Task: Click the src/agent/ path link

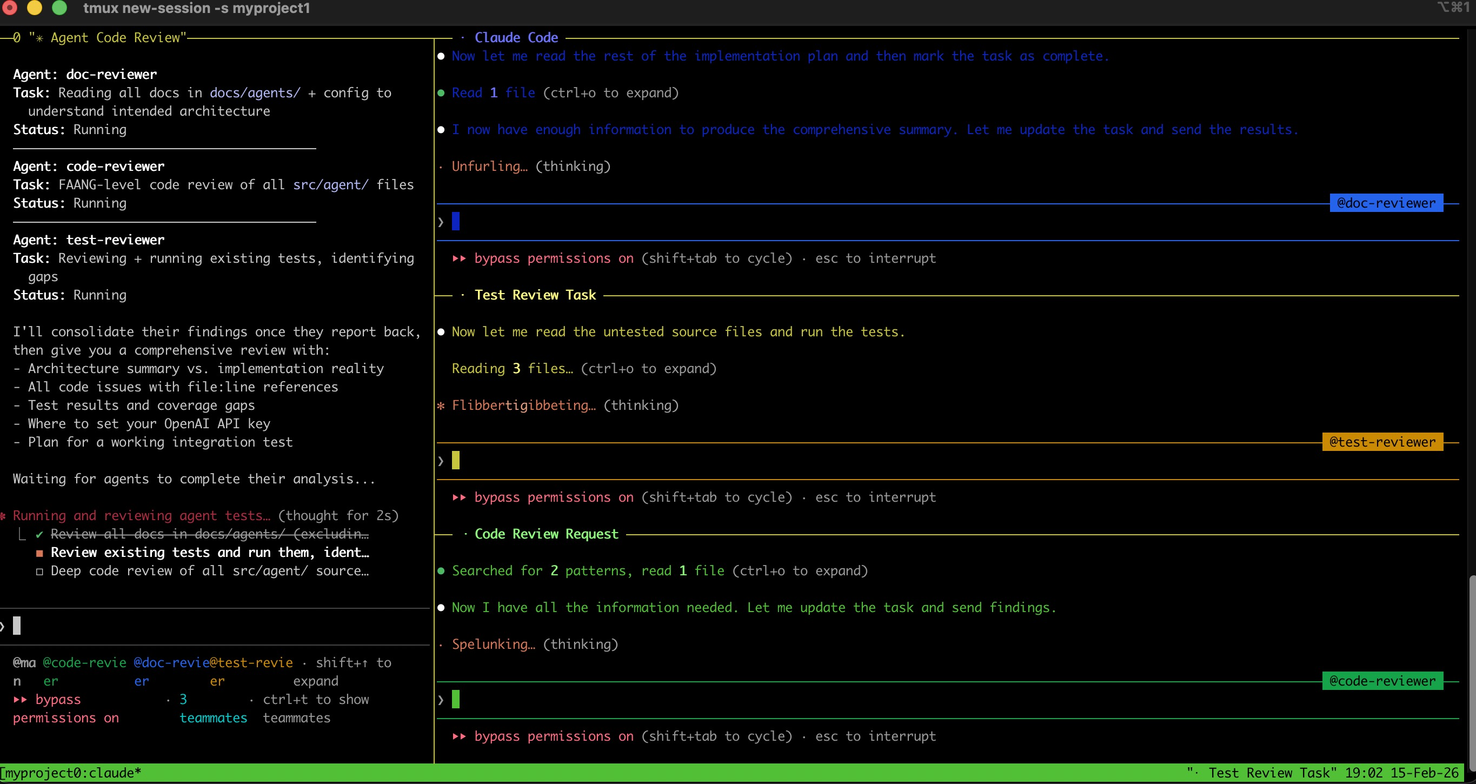Action: click(x=330, y=184)
